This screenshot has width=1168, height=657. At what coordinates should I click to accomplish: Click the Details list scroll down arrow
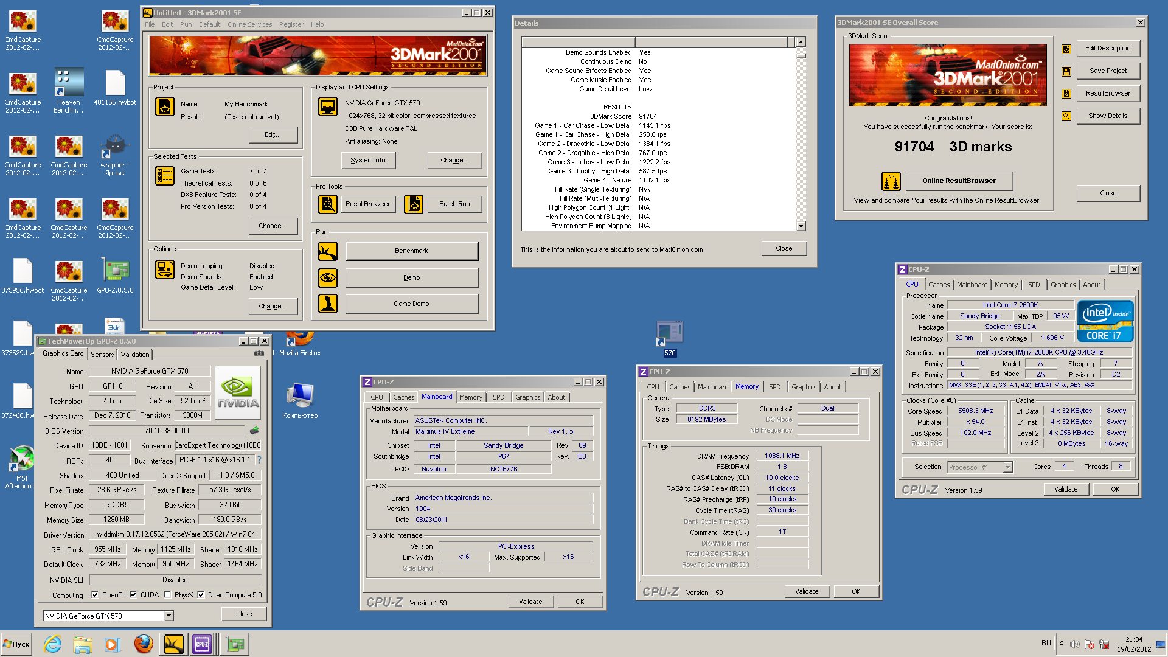(x=801, y=226)
